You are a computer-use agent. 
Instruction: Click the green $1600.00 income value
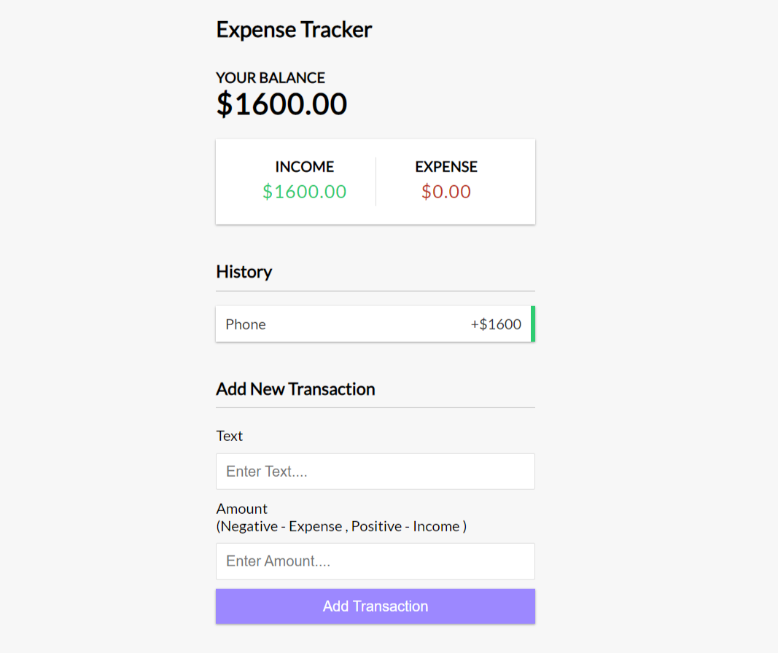click(304, 192)
